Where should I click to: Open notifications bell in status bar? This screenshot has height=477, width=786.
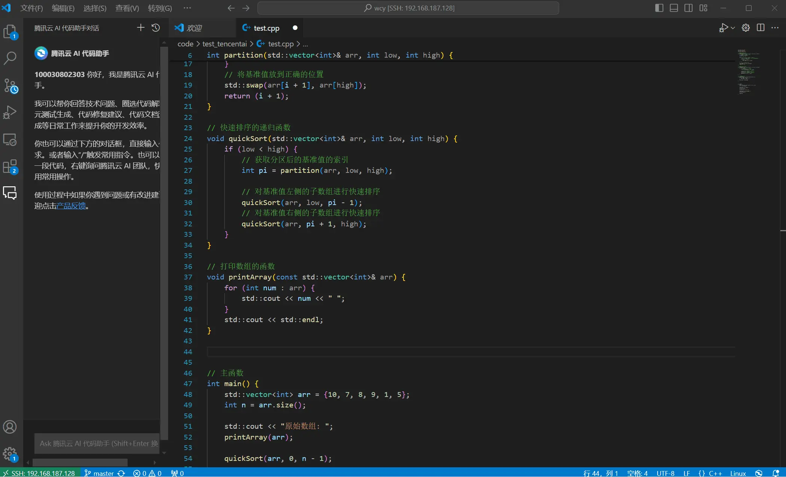(x=776, y=473)
